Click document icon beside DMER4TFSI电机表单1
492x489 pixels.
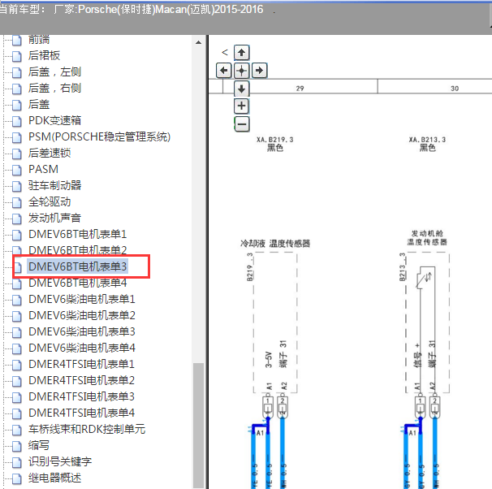point(17,365)
